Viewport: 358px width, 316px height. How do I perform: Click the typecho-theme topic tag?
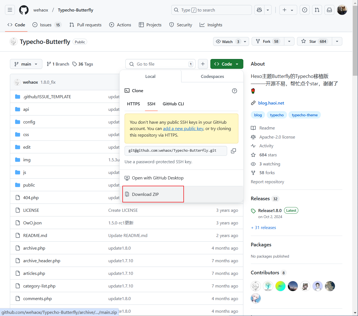305,115
